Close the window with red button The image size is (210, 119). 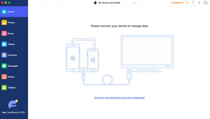2,3
